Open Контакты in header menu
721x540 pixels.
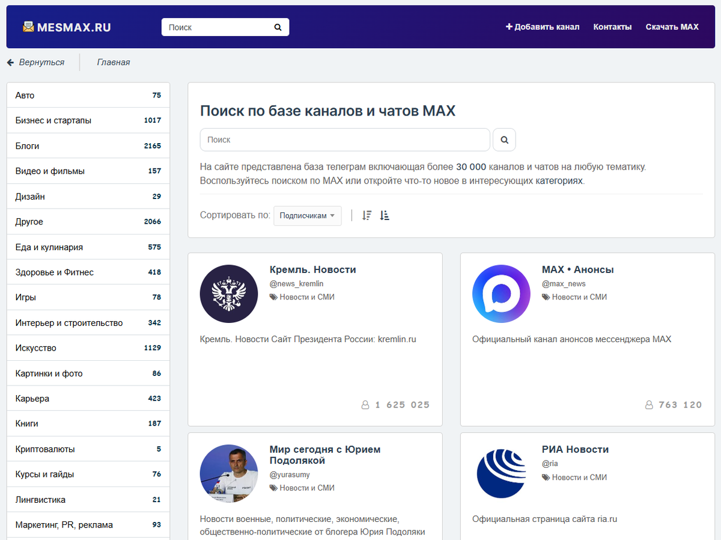(612, 27)
